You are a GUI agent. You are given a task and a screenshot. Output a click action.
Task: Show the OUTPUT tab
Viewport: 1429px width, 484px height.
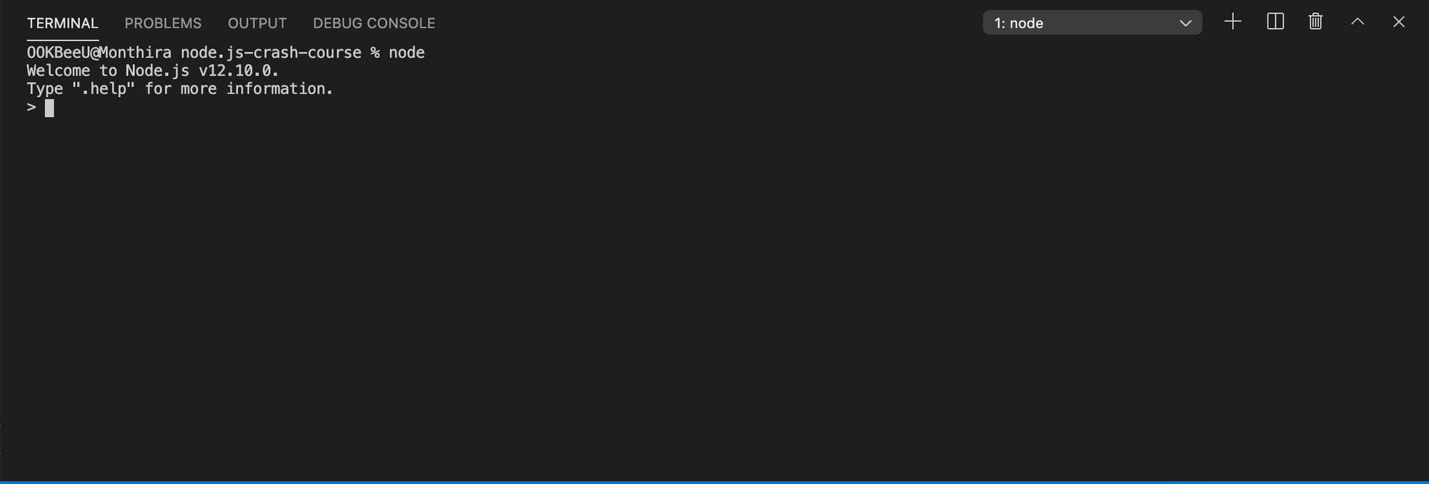coord(257,23)
